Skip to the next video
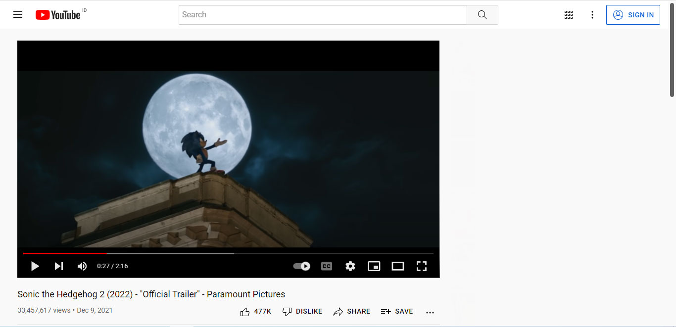The width and height of the screenshot is (676, 327). click(x=59, y=266)
